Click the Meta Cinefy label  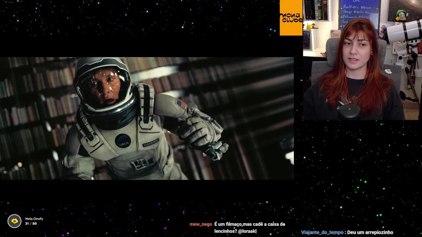34,219
